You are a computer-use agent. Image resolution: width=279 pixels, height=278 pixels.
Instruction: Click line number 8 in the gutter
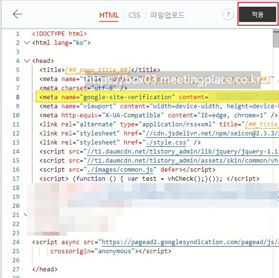click(18, 97)
